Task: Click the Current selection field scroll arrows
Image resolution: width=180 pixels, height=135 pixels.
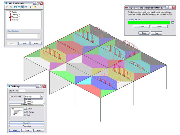Action: (x=39, y=36)
